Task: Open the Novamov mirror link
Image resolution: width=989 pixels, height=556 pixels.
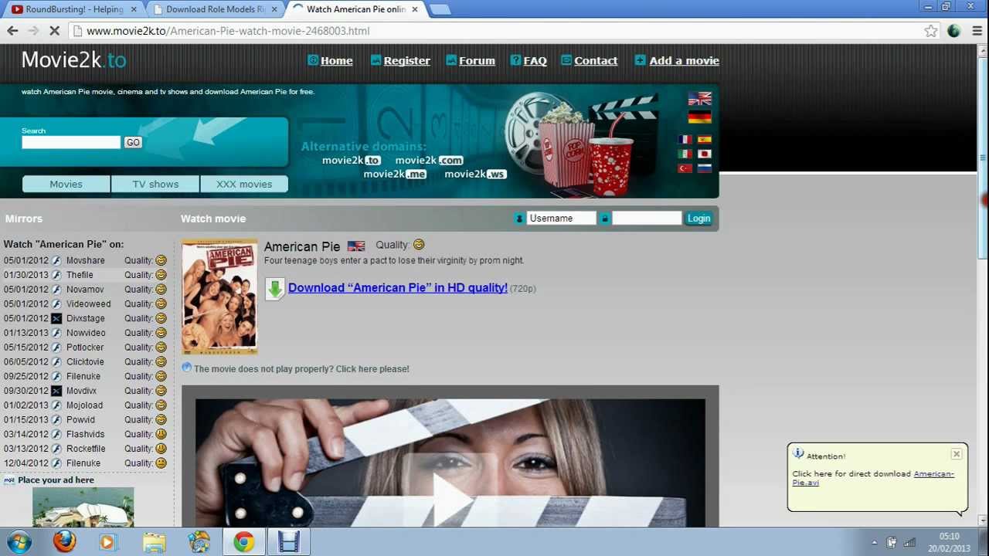Action: point(85,290)
